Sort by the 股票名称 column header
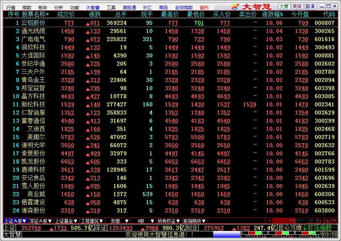The width and height of the screenshot is (341, 241). 35,14
